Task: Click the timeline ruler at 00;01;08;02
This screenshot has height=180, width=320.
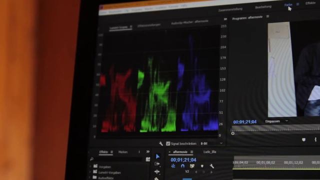Action: (265, 162)
